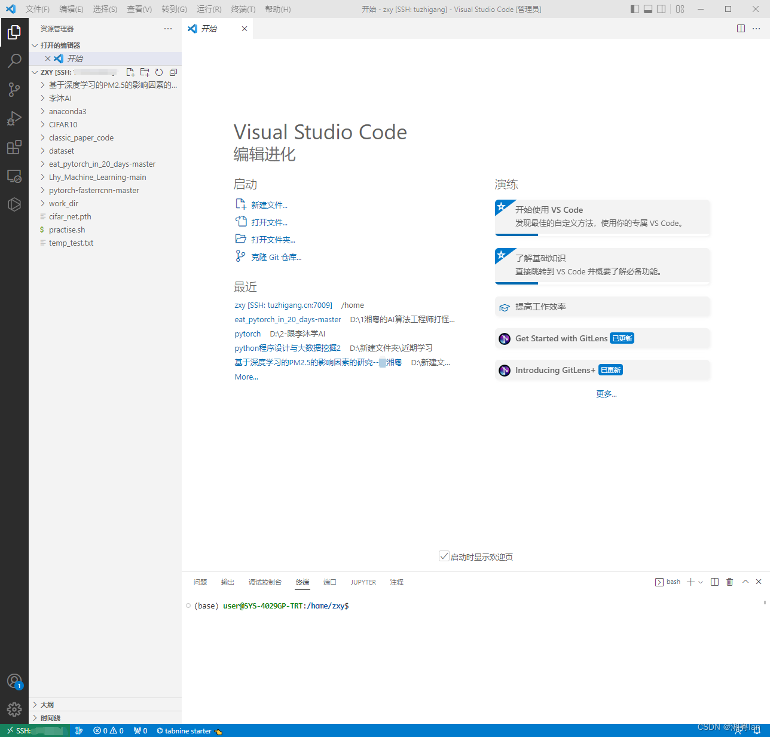Close the bottom terminal panel
770x737 pixels.
[759, 582]
